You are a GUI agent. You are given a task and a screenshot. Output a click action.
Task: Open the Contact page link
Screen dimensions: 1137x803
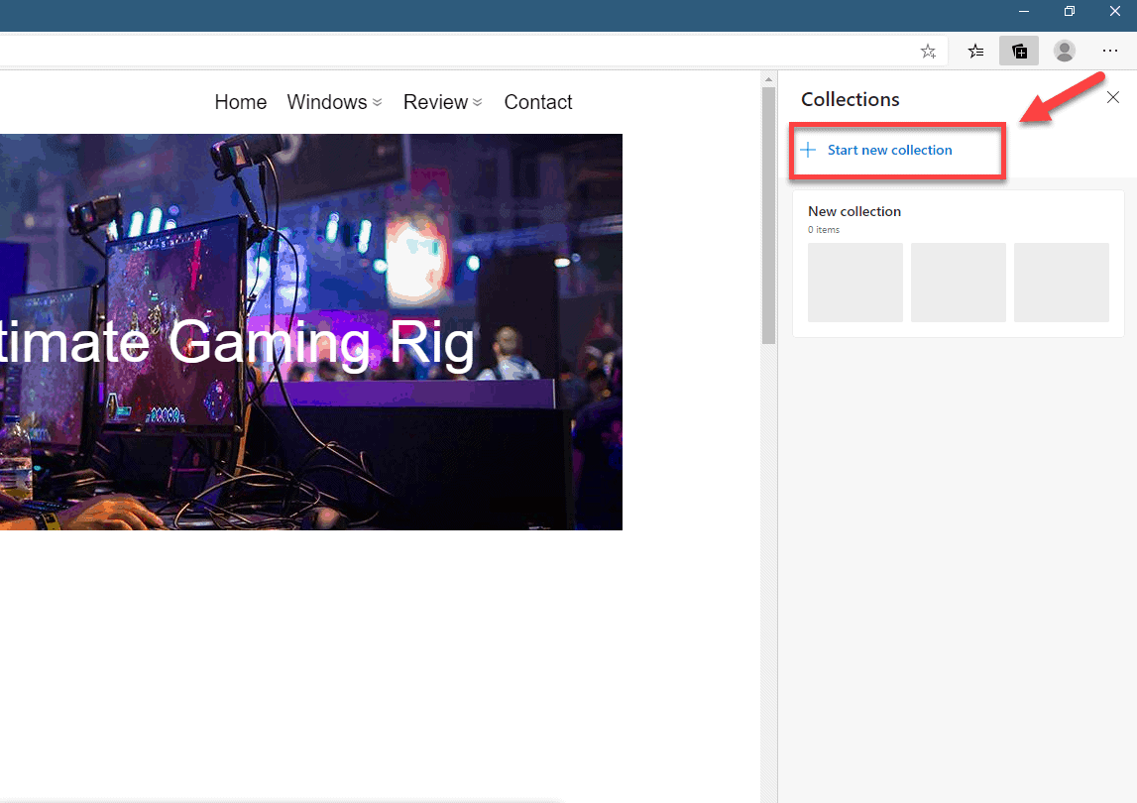[x=538, y=102]
